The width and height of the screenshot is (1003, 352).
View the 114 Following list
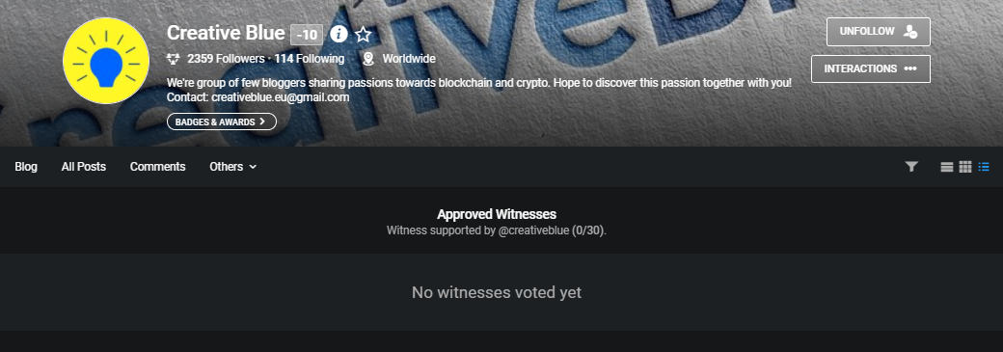pyautogui.click(x=309, y=59)
